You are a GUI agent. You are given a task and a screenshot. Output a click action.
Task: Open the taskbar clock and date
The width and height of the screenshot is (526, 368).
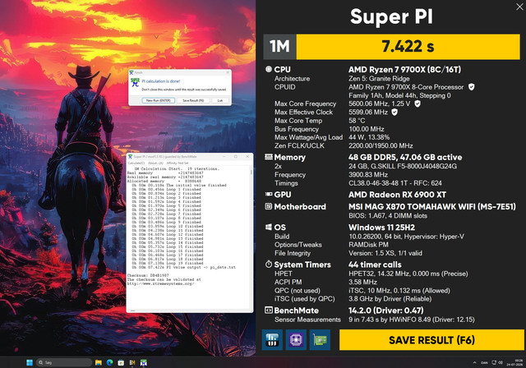click(514, 362)
